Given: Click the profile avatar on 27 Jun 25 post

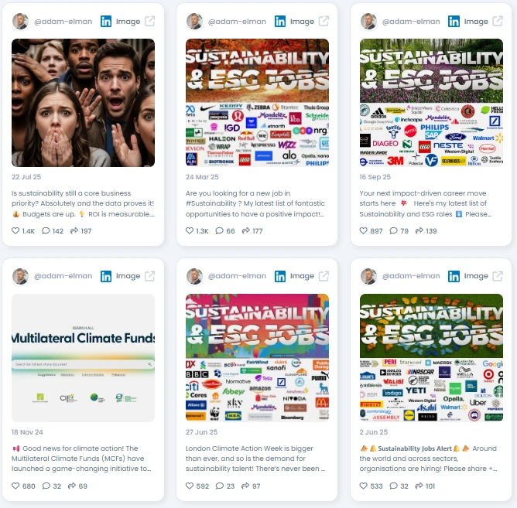Looking at the screenshot, I should point(194,276).
